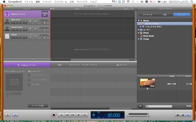This screenshot has height=122, width=196.
Task: Start recording with the red record button
Action: click(x=54, y=115)
